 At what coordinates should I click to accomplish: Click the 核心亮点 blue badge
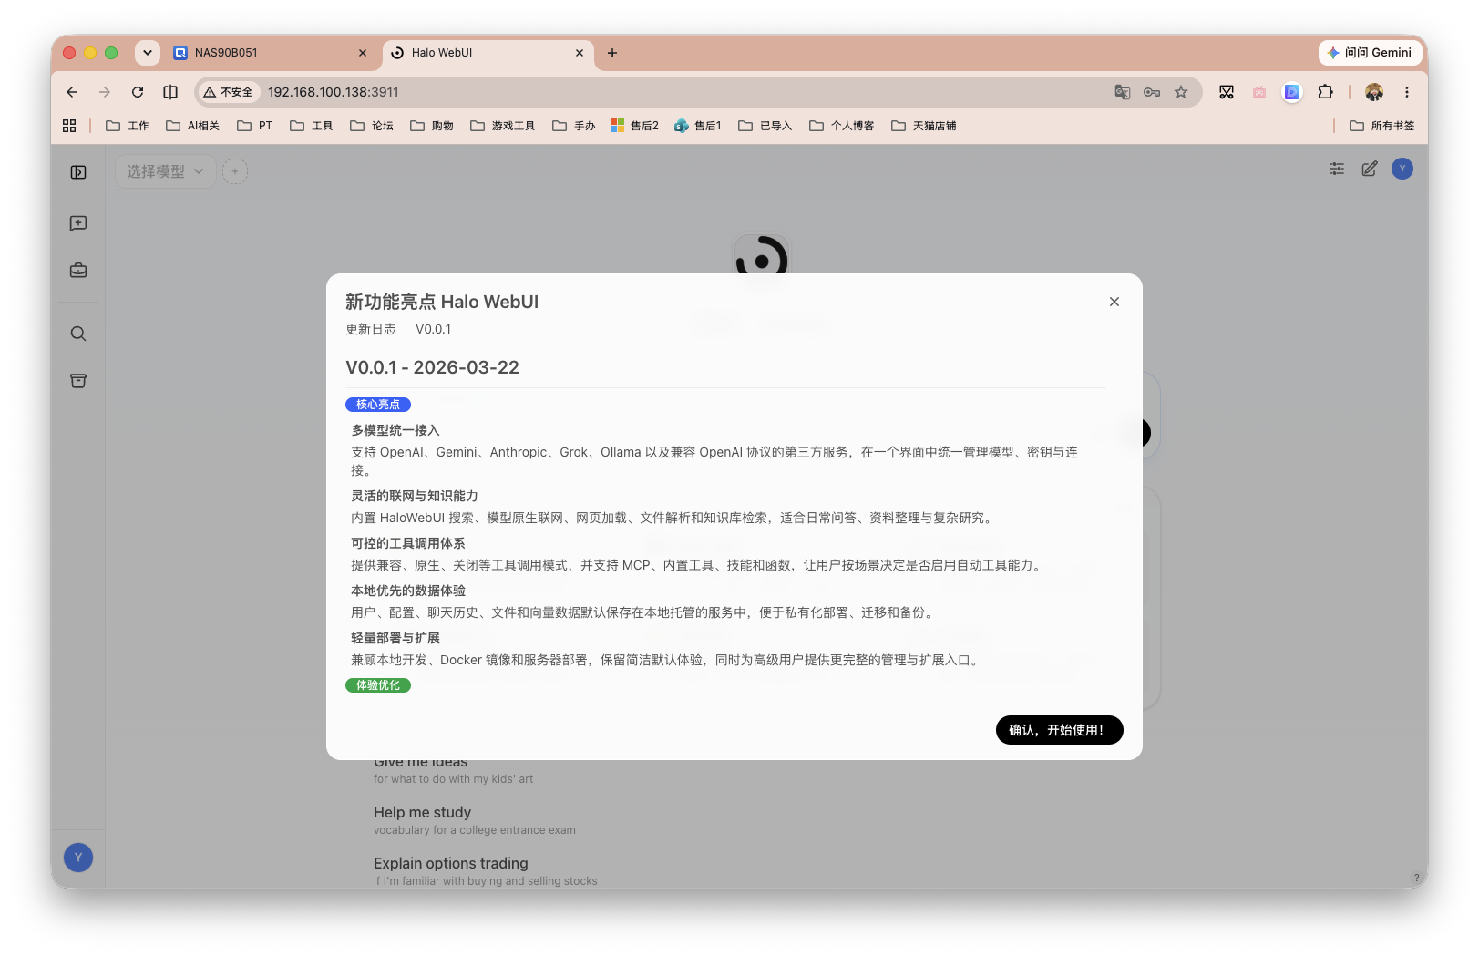tap(378, 405)
